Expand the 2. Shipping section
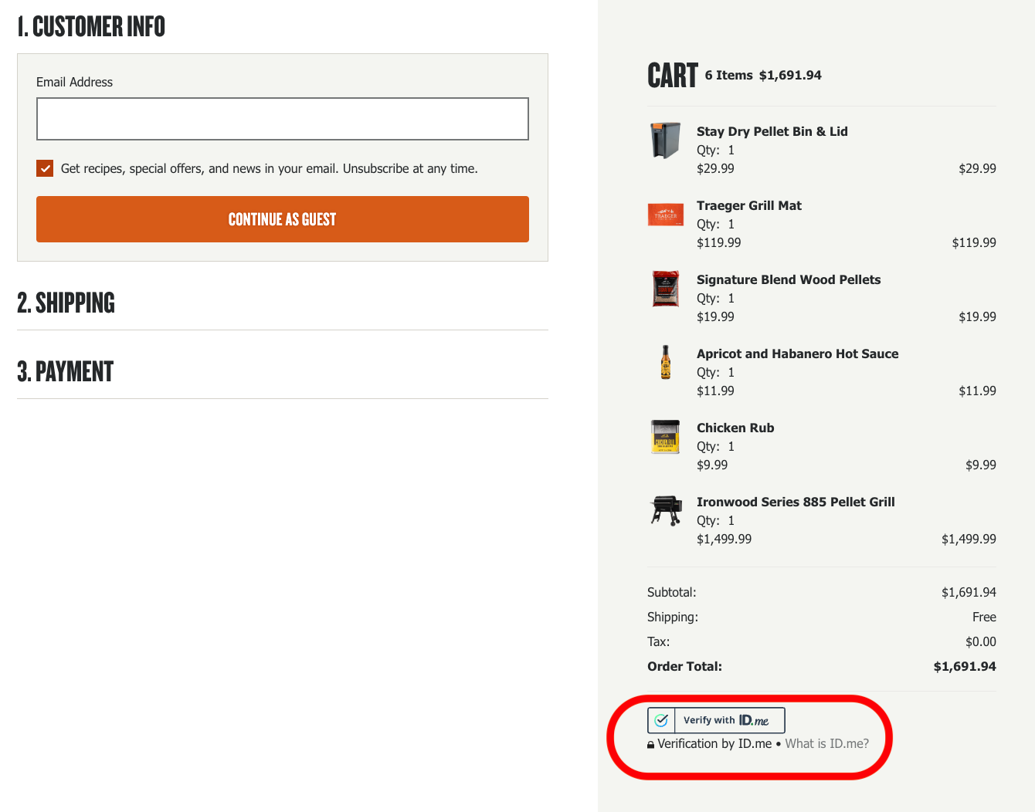 point(66,303)
